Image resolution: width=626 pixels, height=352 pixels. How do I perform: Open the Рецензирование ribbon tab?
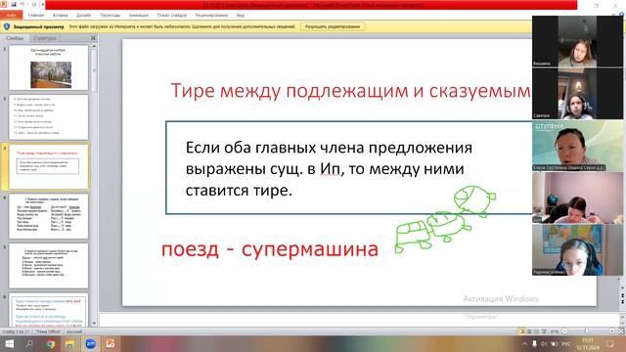tap(211, 16)
